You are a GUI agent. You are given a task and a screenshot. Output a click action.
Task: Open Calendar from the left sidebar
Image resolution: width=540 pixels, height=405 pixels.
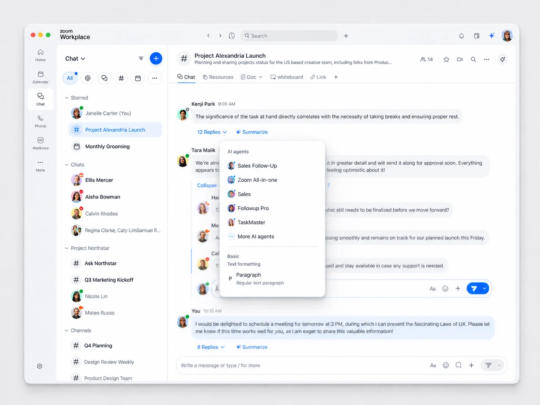(x=40, y=77)
